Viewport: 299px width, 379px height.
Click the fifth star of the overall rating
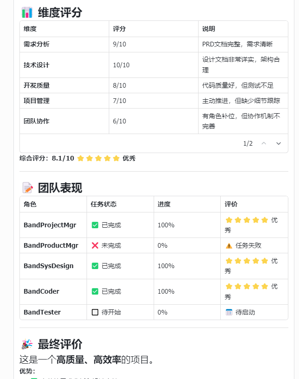coord(115,158)
